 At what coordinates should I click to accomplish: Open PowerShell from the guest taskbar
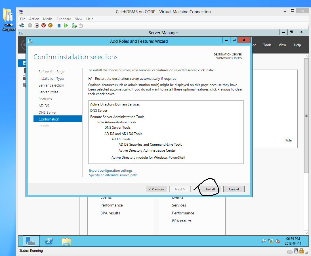coord(49,241)
